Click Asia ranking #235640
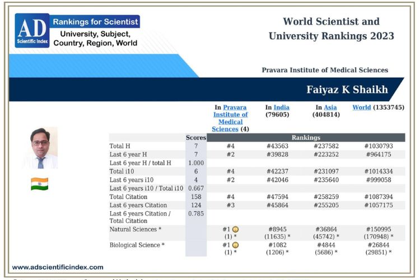This screenshot has width=420, height=280. coord(326,180)
